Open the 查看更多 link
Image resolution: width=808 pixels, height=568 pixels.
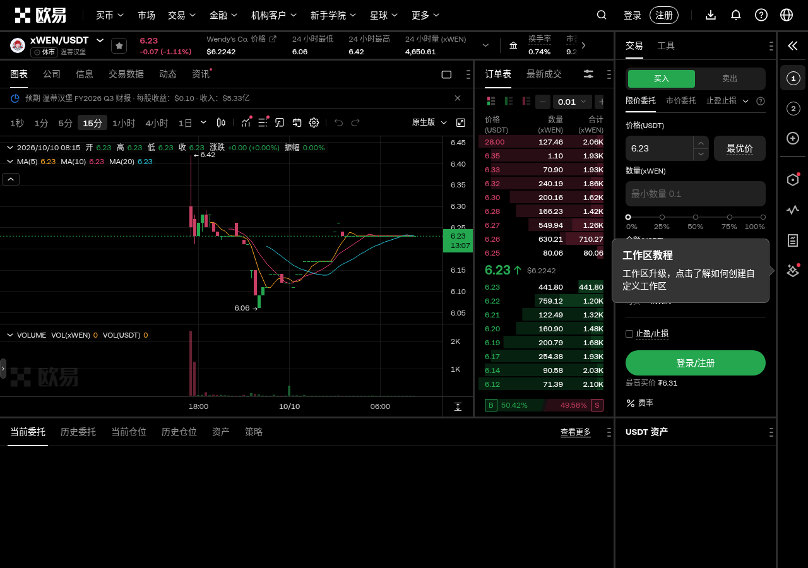point(576,432)
